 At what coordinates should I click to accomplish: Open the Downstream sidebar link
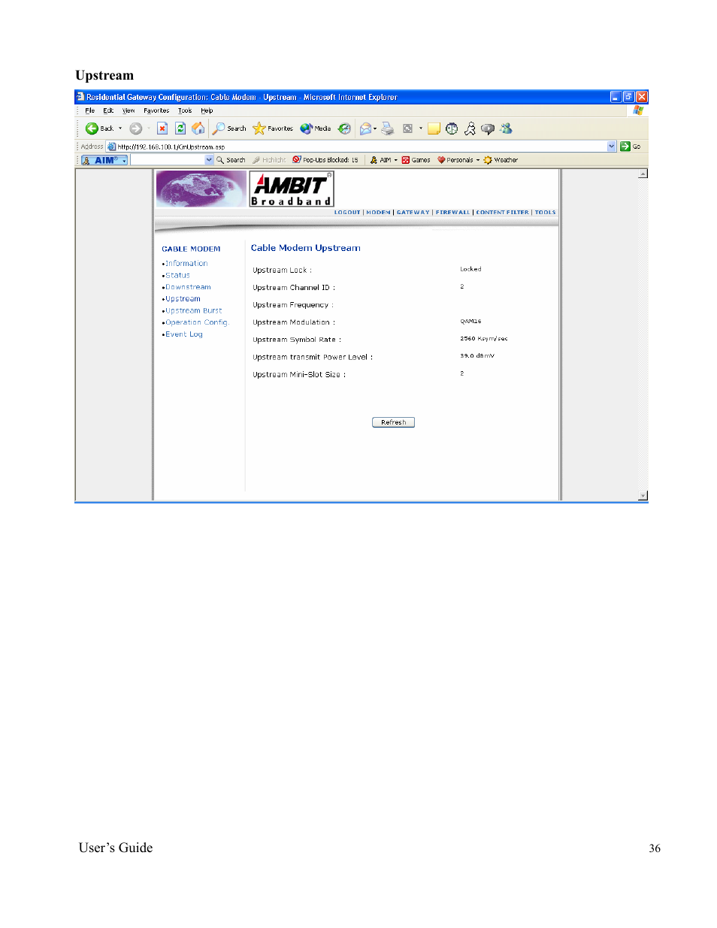[188, 287]
